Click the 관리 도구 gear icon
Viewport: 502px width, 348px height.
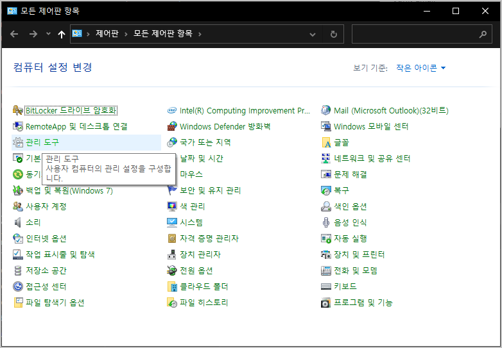pos(17,142)
